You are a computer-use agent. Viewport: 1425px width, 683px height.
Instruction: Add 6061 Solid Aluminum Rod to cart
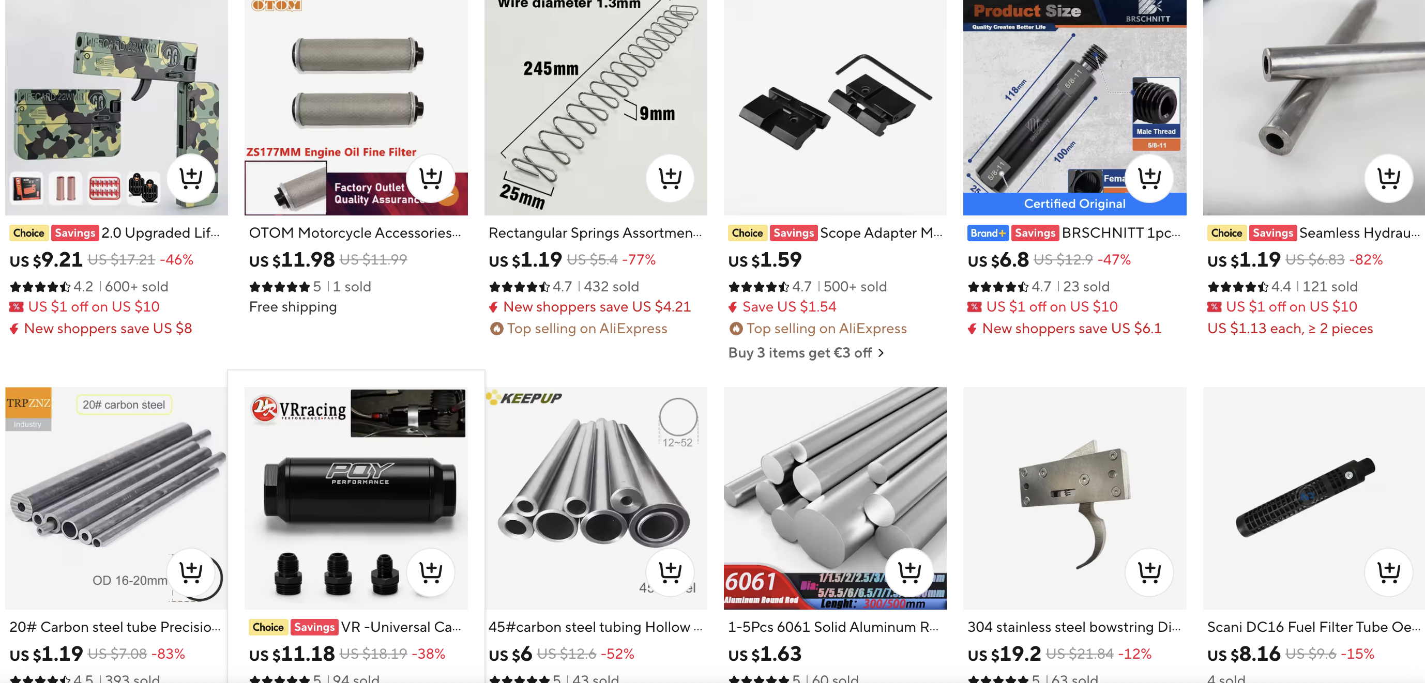tap(909, 572)
